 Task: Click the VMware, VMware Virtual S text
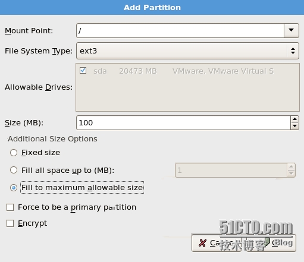click(223, 71)
